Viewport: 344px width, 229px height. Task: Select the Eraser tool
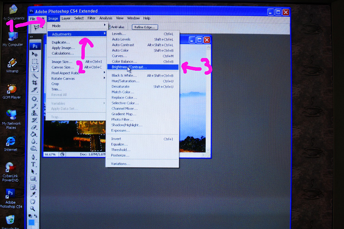34,127
